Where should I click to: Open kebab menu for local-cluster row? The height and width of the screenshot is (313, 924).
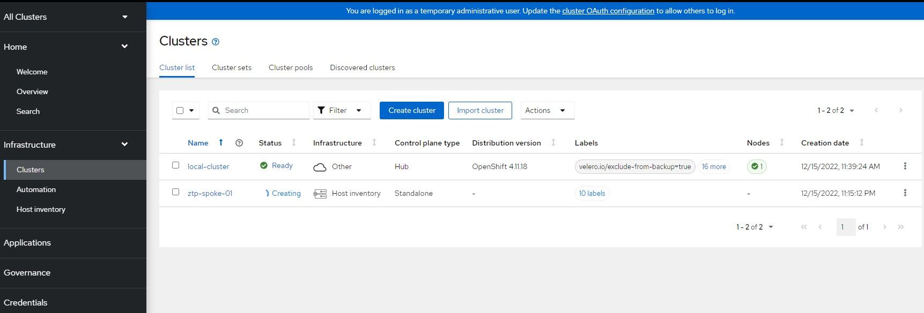[905, 166]
